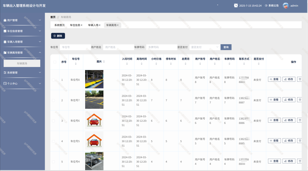Select the 车辆离场 sidebar submenu item
308x171 pixels.
tap(22, 63)
